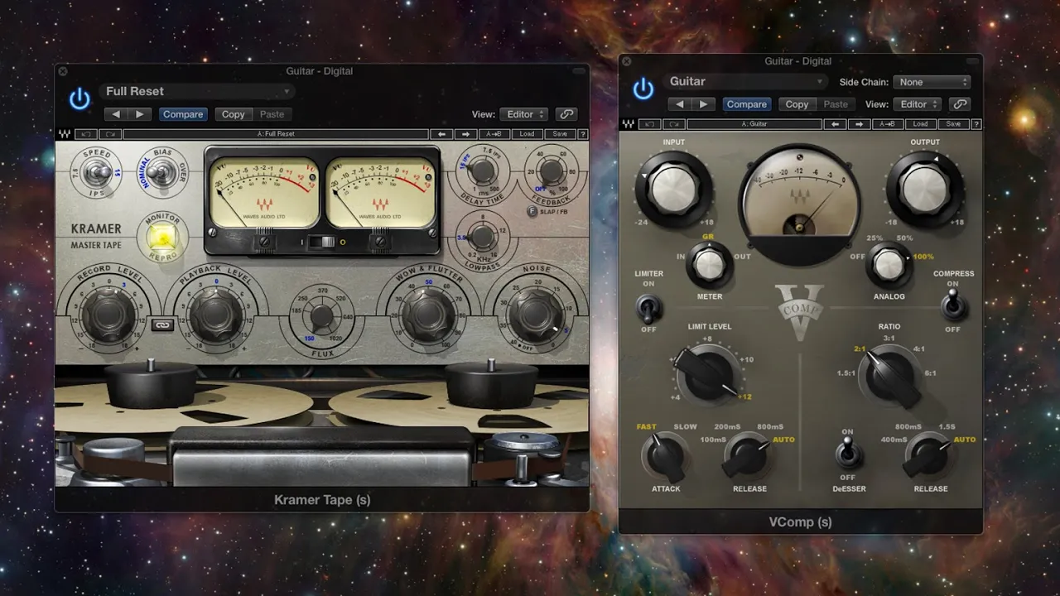Viewport: 1060px width, 596px height.
Task: Click Waves previous-preset left arrow in VComp
Action: 836,124
